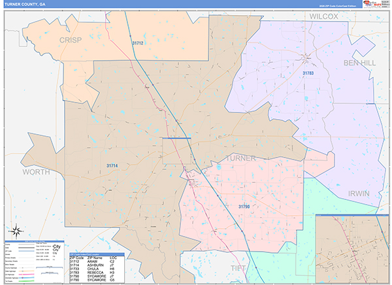The image size is (392, 285).
Task: Click the ARABI row ZIP name
Action: point(91,261)
